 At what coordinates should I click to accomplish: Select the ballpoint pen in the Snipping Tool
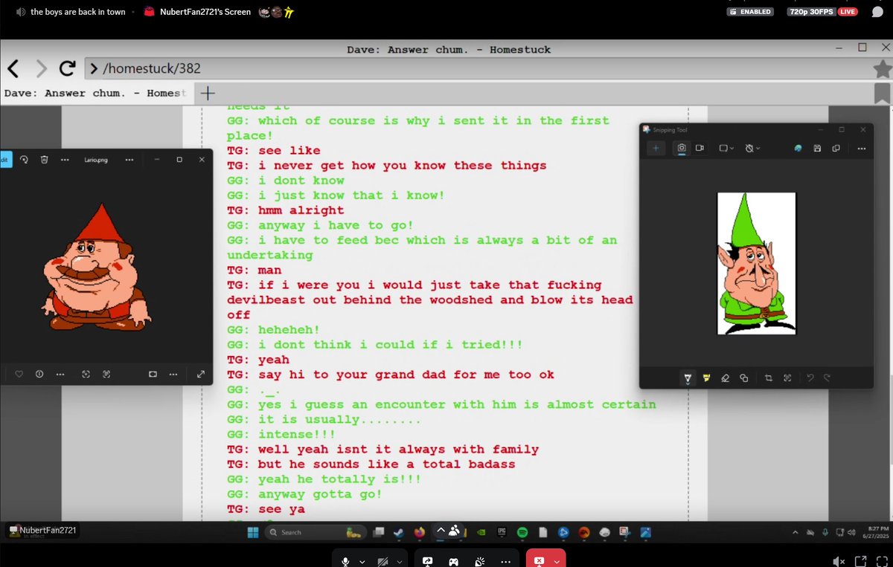coord(688,378)
